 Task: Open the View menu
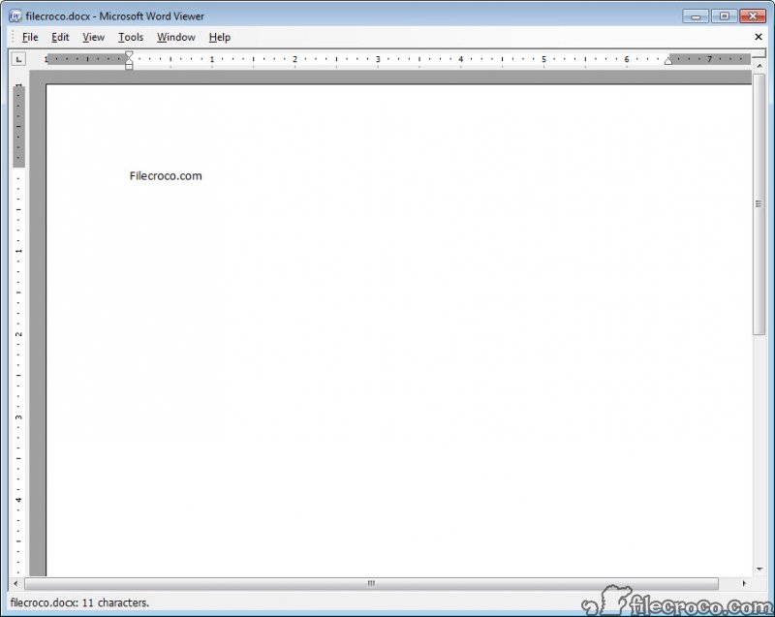pyautogui.click(x=93, y=37)
